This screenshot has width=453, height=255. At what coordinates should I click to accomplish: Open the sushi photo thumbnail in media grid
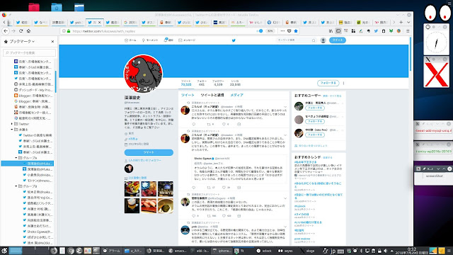click(149, 205)
